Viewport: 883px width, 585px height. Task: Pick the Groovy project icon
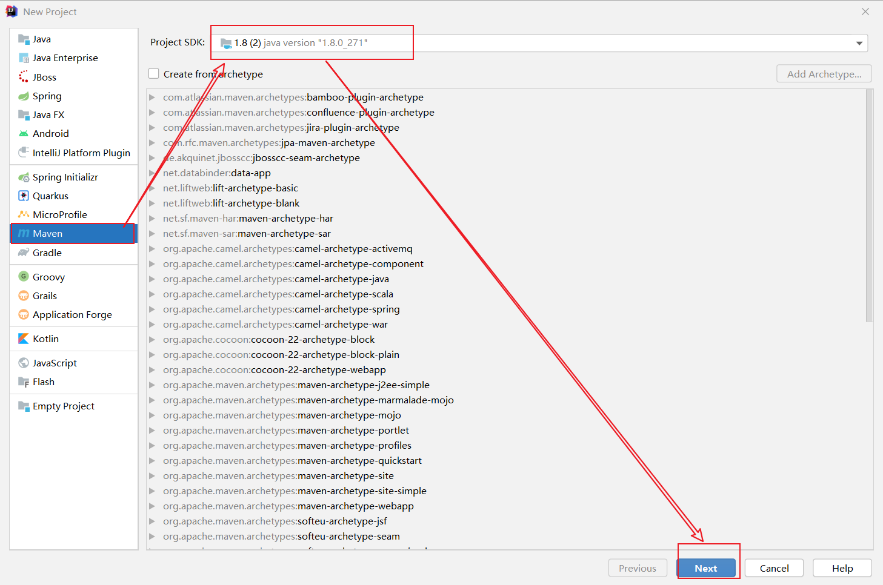click(x=24, y=277)
